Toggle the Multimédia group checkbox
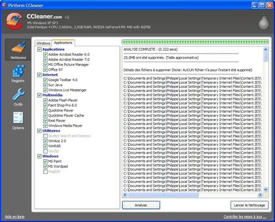Image resolution: width=275 pixels, height=222 pixels. click(x=39, y=95)
